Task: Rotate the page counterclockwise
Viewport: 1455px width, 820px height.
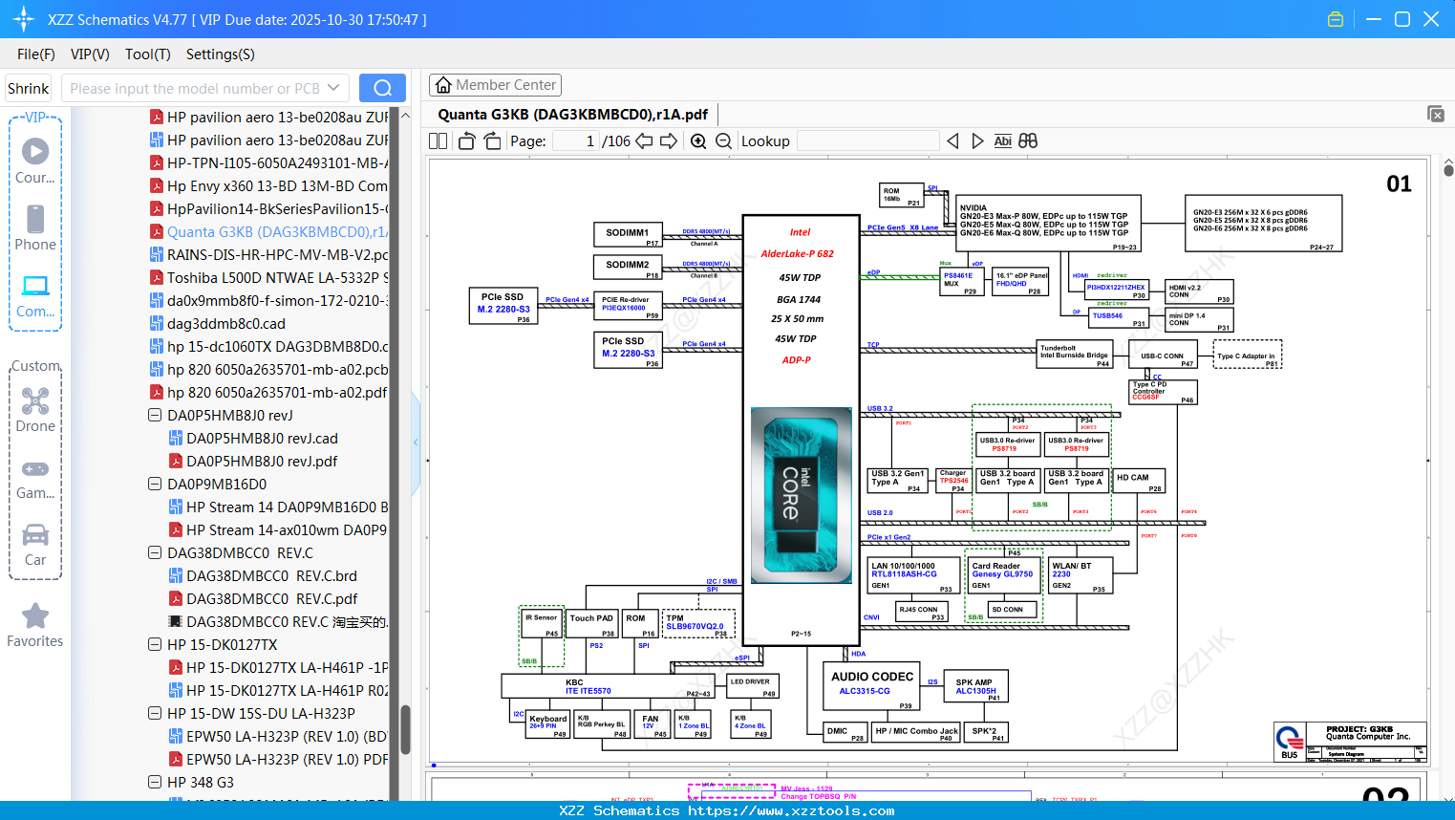Action: 466,140
